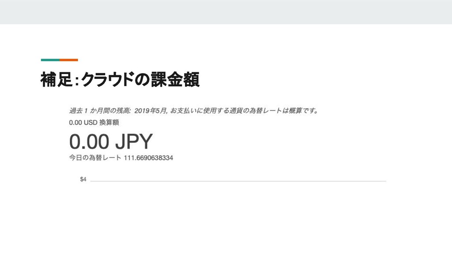Click the teal segment of the accent bar

(x=50, y=60)
